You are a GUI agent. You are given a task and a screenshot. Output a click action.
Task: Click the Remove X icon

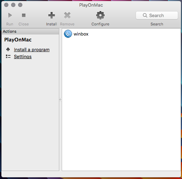coord(67,15)
